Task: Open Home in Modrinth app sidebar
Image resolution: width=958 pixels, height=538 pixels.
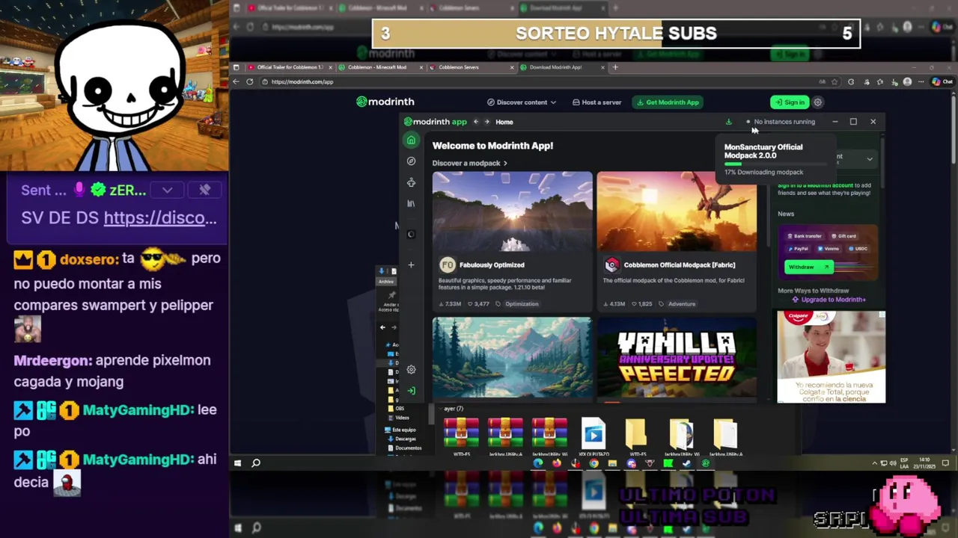Action: click(x=411, y=140)
